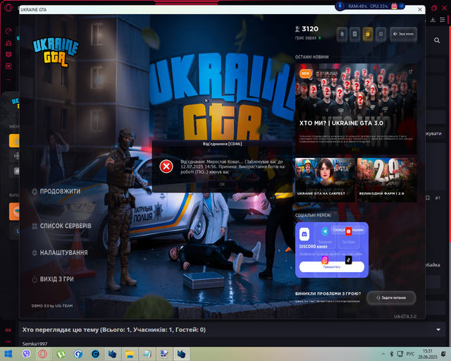Open 'UKRAINE GTA НА CARFEST' news thumbnail

coord(325,180)
